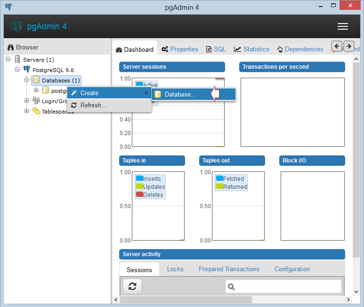Open the SQL tab
364x307 pixels.
click(x=216, y=49)
